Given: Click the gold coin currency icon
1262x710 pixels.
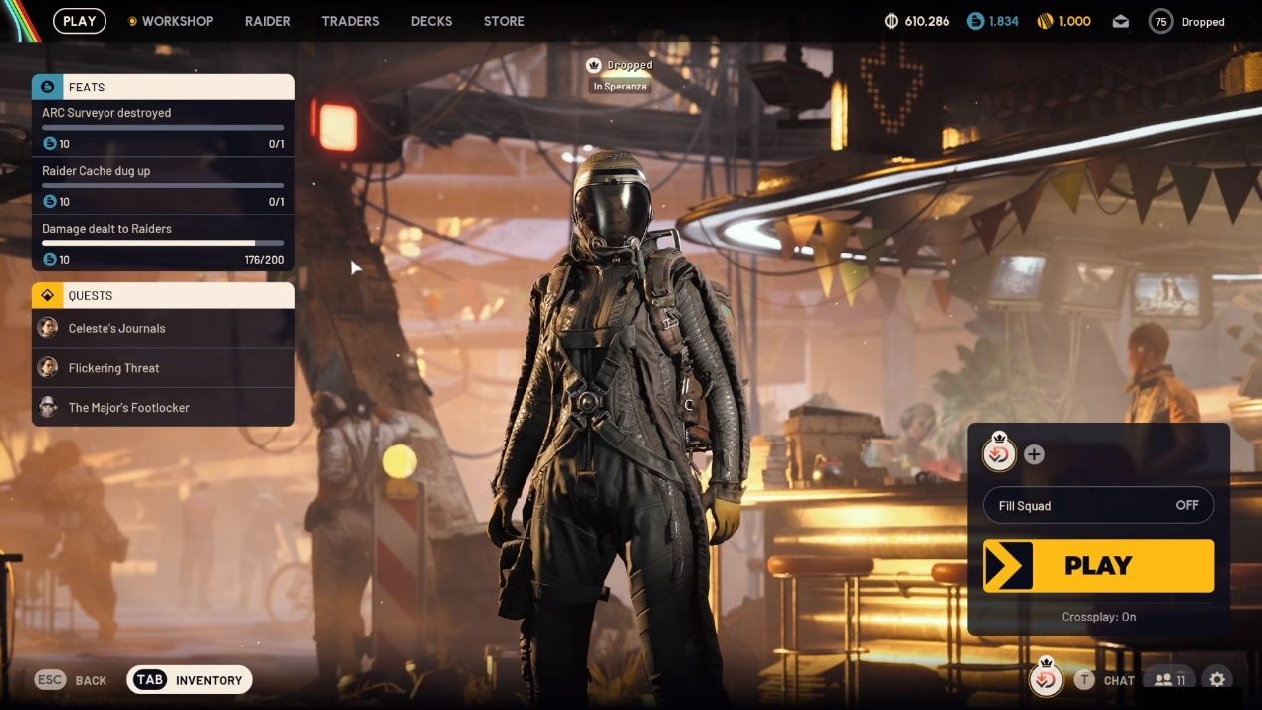Looking at the screenshot, I should (1045, 21).
